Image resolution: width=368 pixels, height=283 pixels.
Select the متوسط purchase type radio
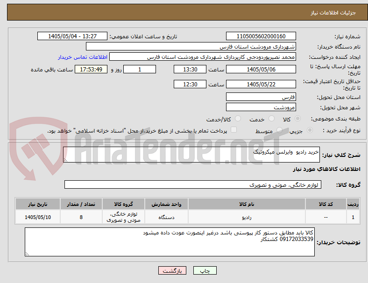(279, 130)
